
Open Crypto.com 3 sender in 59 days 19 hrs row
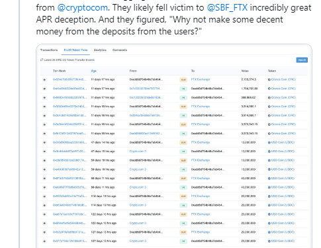138,169
